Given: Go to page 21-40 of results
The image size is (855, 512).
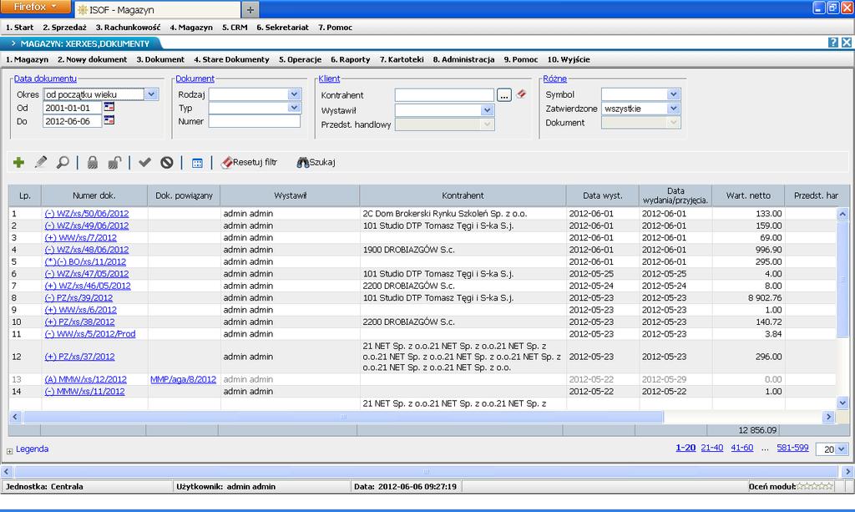Looking at the screenshot, I should 711,448.
